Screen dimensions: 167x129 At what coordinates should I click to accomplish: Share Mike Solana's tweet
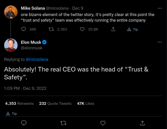coord(113,29)
